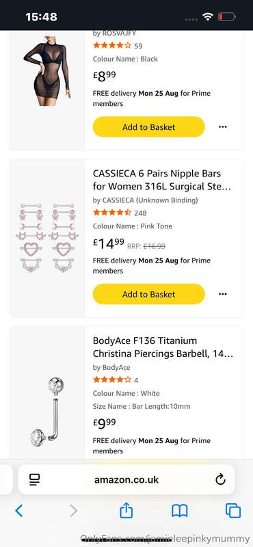The image size is (253, 547).
Task: Open the Safari share sheet icon
Action: pyautogui.click(x=126, y=510)
